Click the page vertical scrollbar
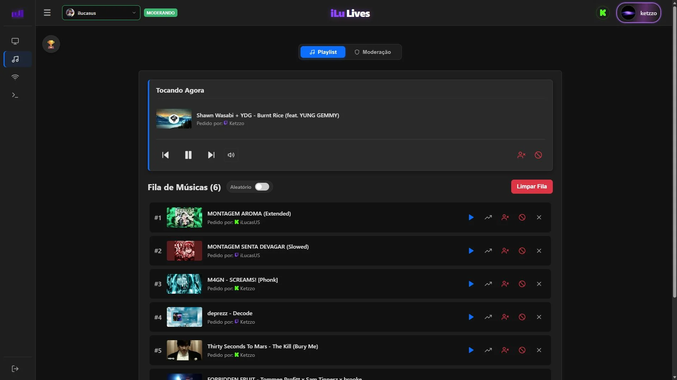This screenshot has width=677, height=380. [675, 151]
